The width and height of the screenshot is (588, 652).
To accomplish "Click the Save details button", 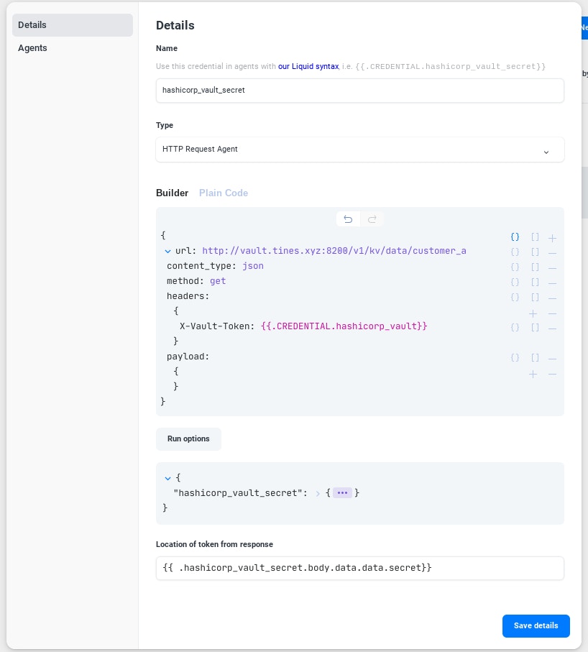I will 536,625.
